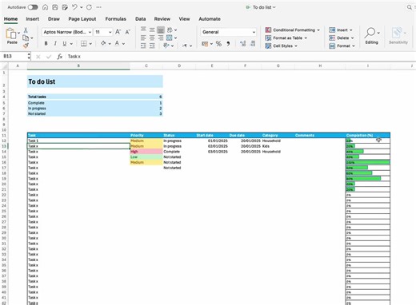Click the Name Box showing B13
Viewport: 416px width, 305px height.
15,56
